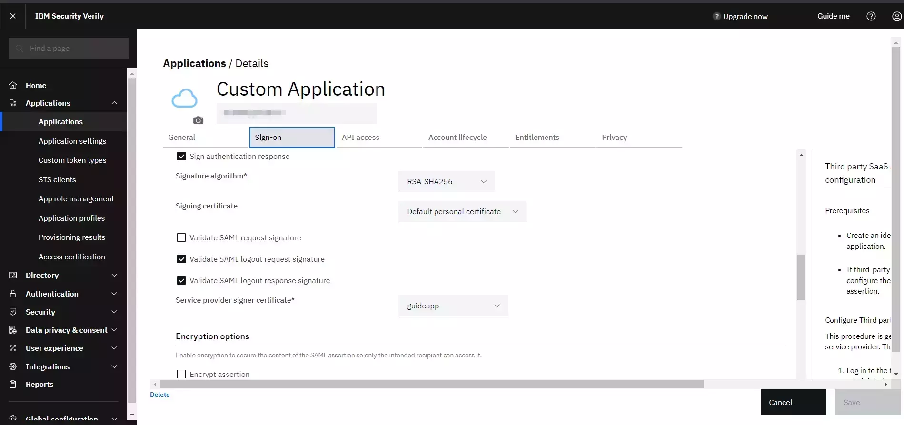Screen dimensions: 904x425
Task: Expand the Authentication section chevron
Action: [x=114, y=294]
